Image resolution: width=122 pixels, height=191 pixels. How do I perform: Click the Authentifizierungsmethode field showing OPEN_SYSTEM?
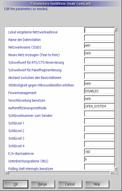pos(99,106)
